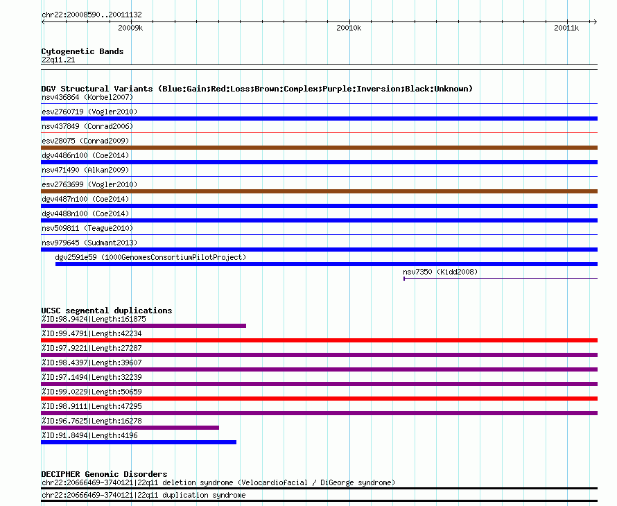Open nsv437849 (Conrad2006) variant label

pyautogui.click(x=87, y=126)
